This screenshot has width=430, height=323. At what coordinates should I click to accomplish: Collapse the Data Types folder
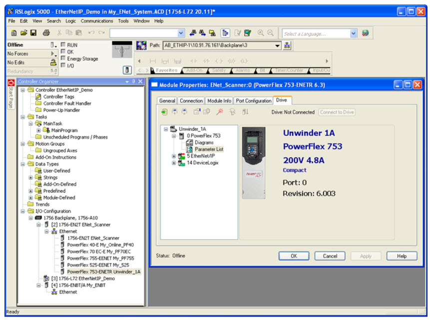point(24,164)
